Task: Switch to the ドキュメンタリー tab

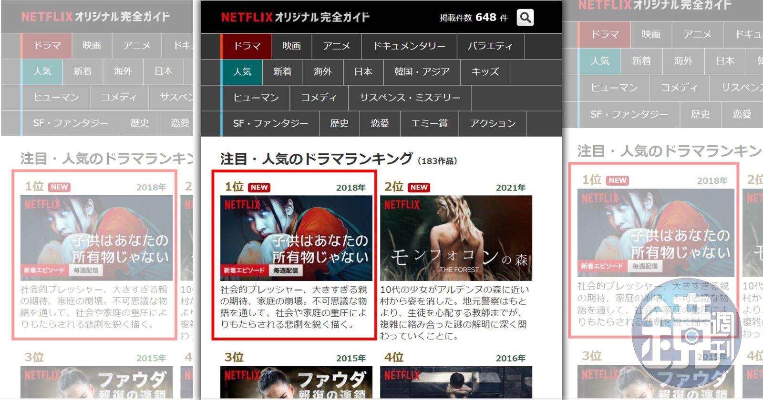Action: point(409,46)
